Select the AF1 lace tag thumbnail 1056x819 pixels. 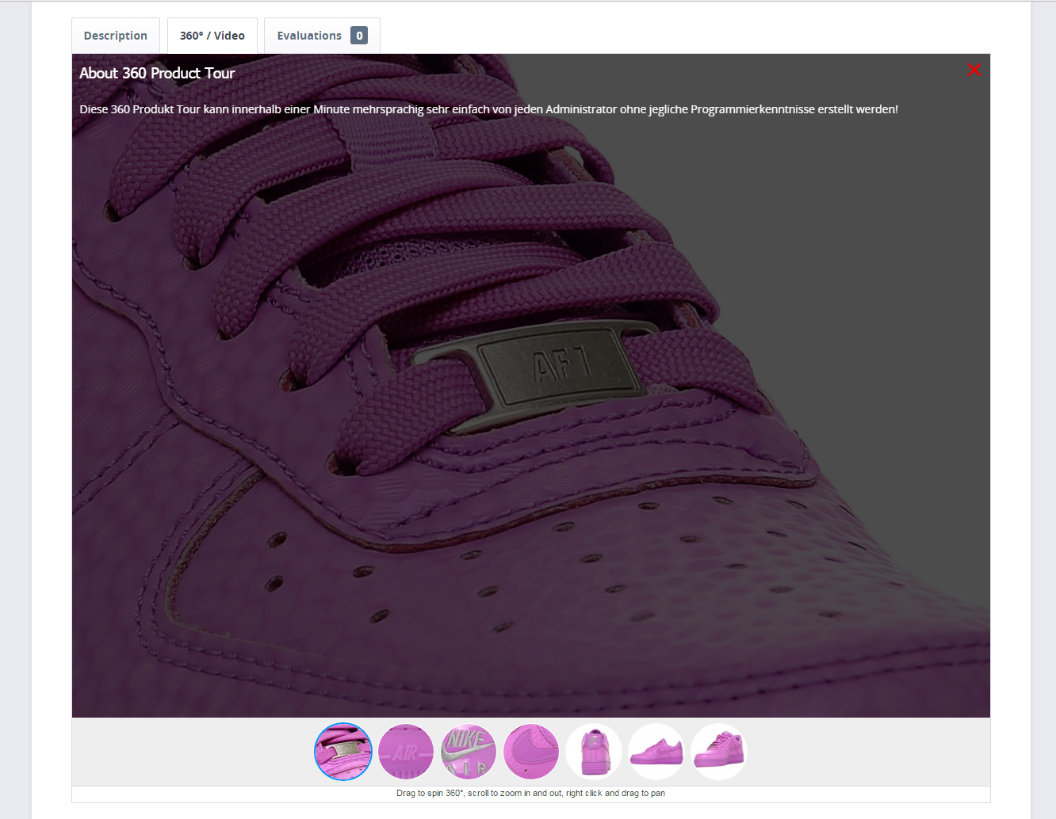[343, 752]
